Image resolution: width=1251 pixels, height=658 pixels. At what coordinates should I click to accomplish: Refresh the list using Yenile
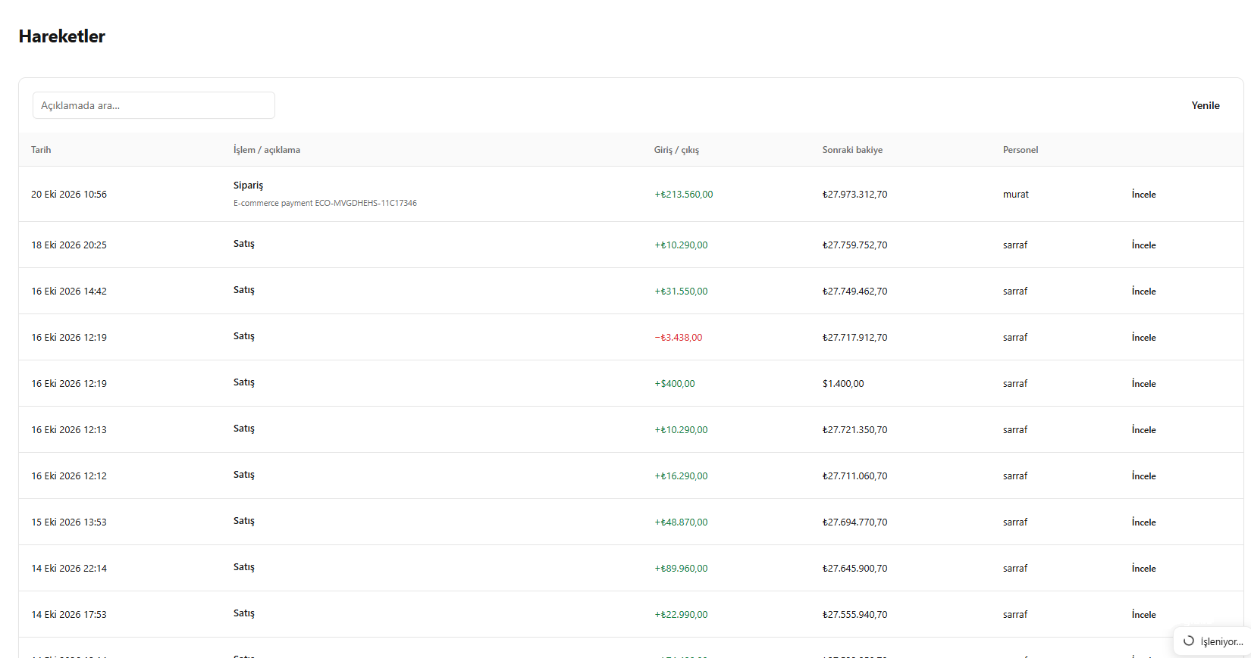(1206, 105)
